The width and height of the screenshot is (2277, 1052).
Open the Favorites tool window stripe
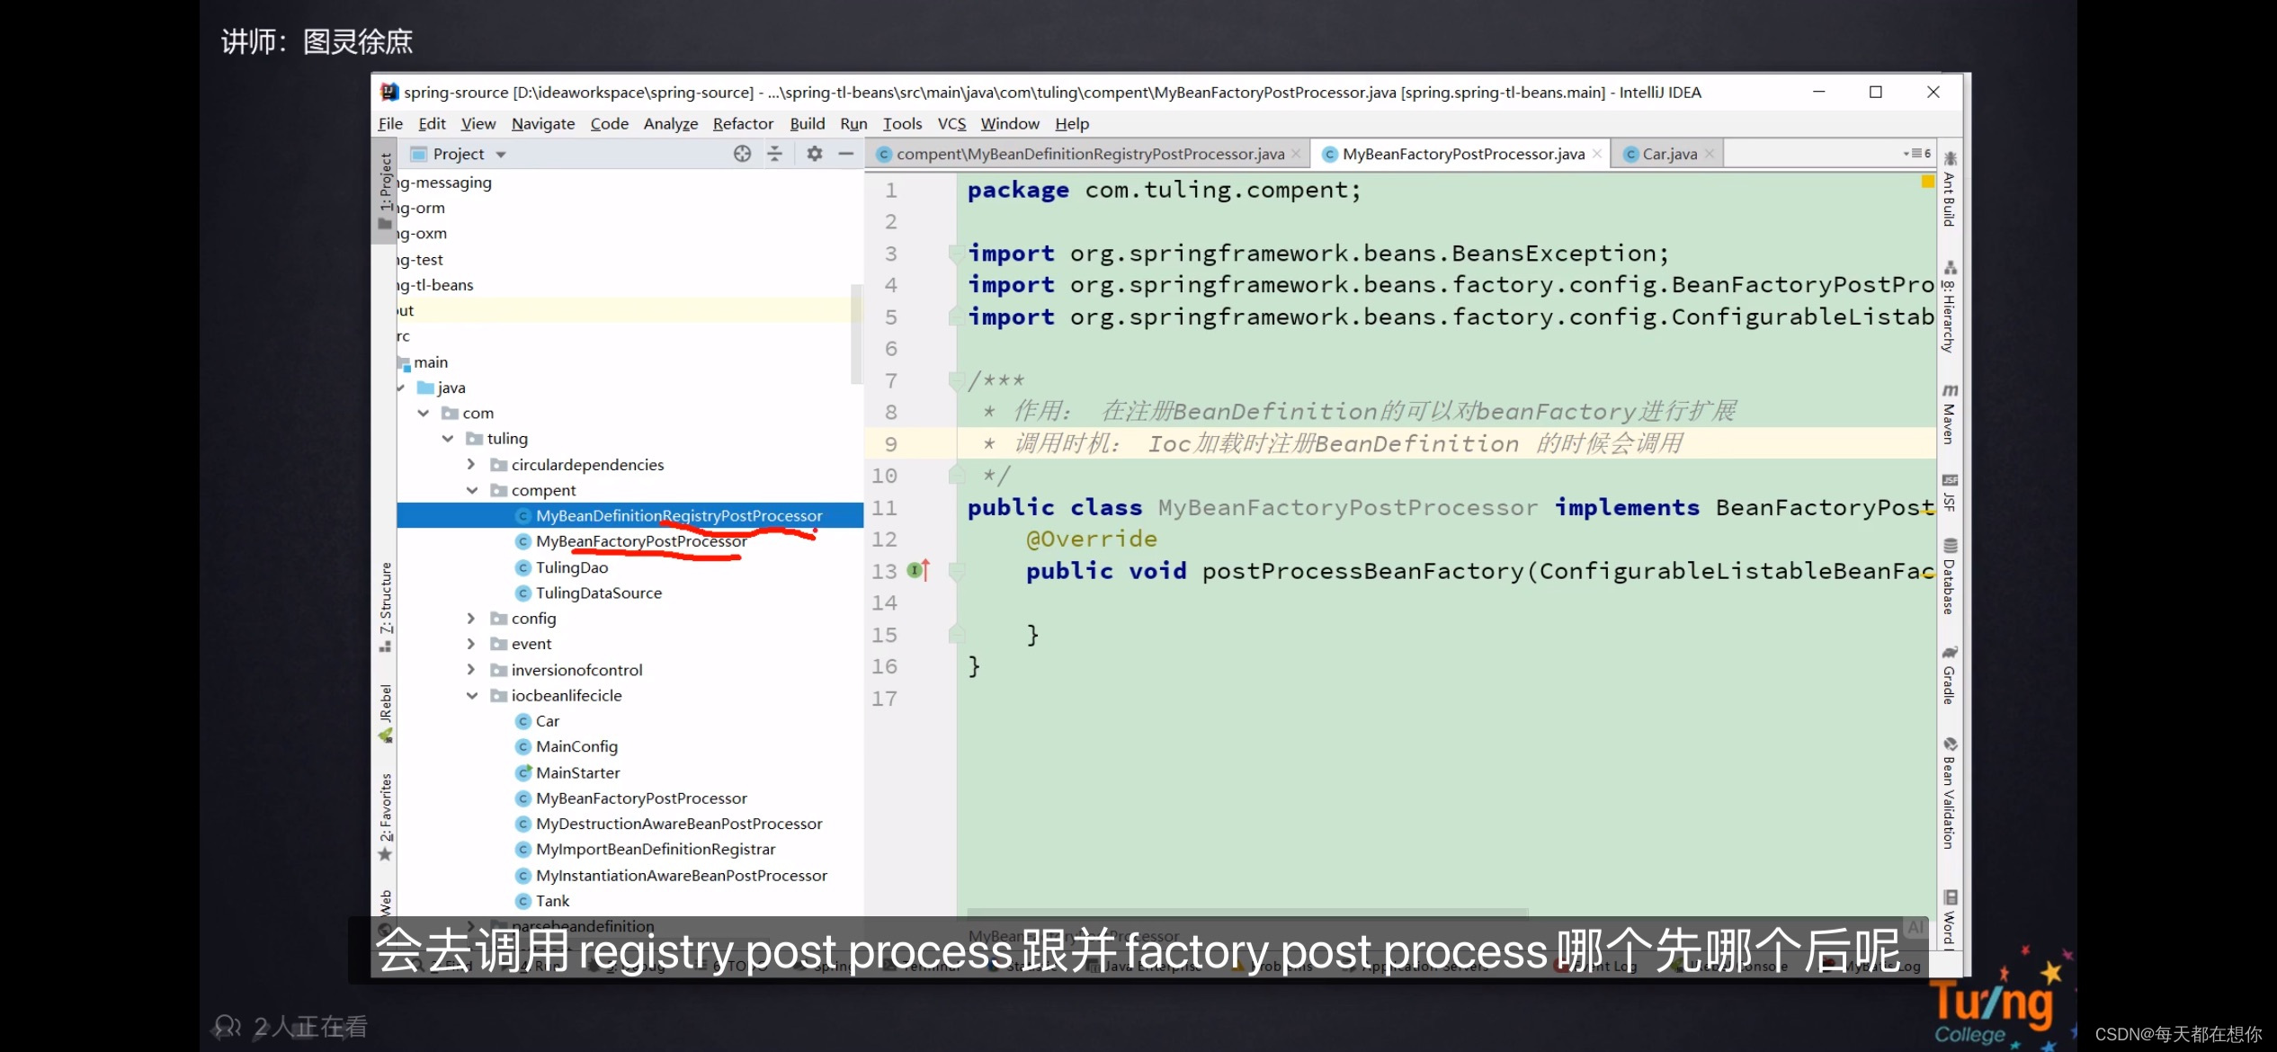click(x=385, y=816)
